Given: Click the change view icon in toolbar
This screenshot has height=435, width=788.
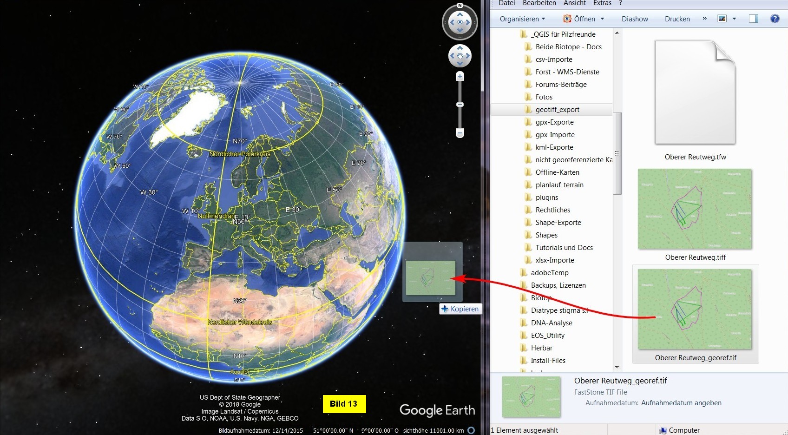Looking at the screenshot, I should click(x=722, y=19).
